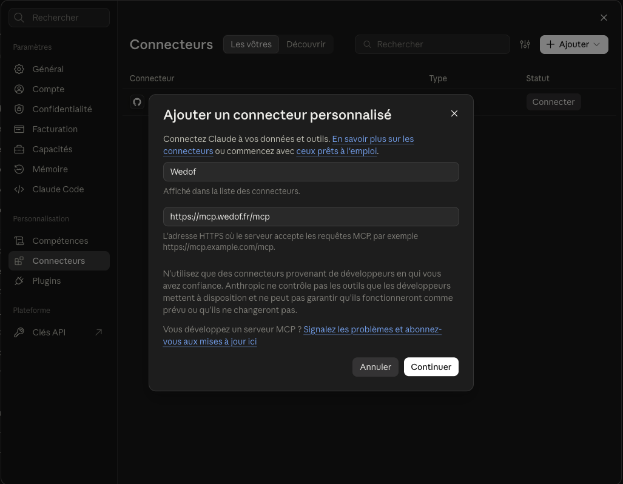Select the Compte profile icon

coord(19,89)
